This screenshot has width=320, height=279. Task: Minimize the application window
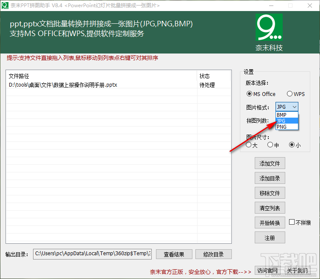271,6
